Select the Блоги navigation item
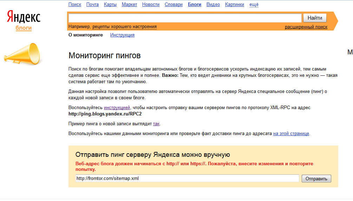Image resolution: width=353 pixels, height=201 pixels. [195, 5]
